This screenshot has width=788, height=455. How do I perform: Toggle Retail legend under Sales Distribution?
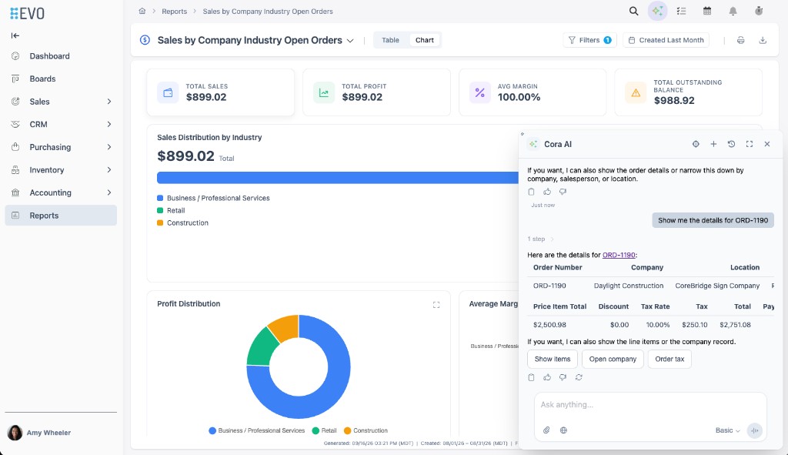tap(171, 211)
